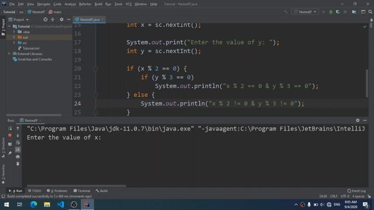This screenshot has height=210, width=374.
Task: Toggle Scroll to End in console
Action: coord(18,149)
